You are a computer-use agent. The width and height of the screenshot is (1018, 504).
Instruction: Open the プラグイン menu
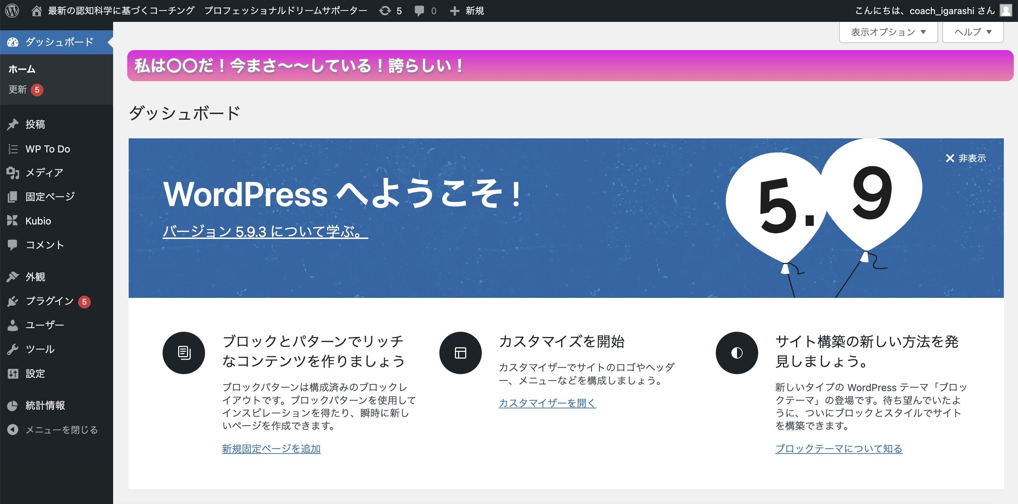pos(57,301)
